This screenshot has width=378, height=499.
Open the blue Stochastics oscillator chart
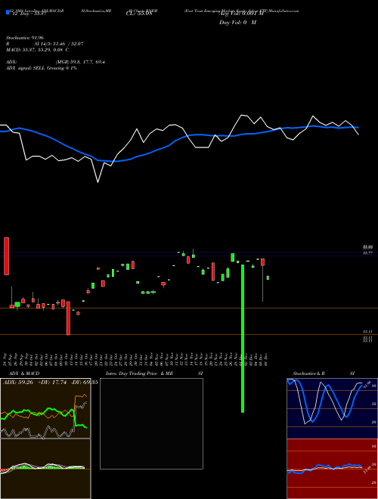332,408
